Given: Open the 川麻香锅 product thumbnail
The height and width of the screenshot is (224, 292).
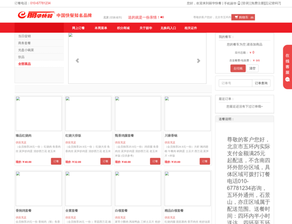Looking at the screenshot, I should (x=187, y=114).
